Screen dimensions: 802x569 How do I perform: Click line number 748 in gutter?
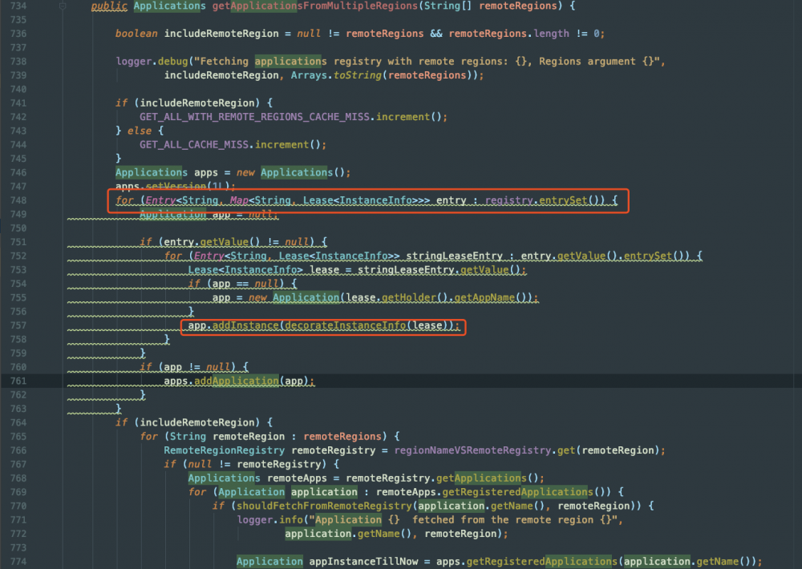pos(18,200)
